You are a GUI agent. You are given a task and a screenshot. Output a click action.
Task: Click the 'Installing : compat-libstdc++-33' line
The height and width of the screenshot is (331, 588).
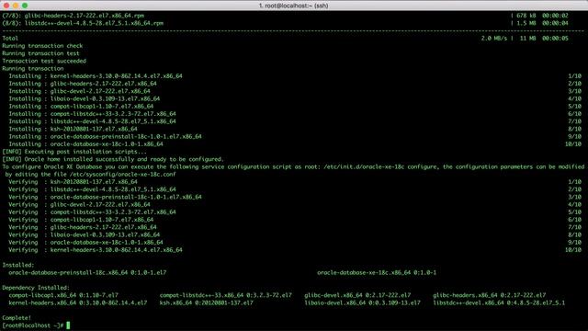tap(92, 114)
